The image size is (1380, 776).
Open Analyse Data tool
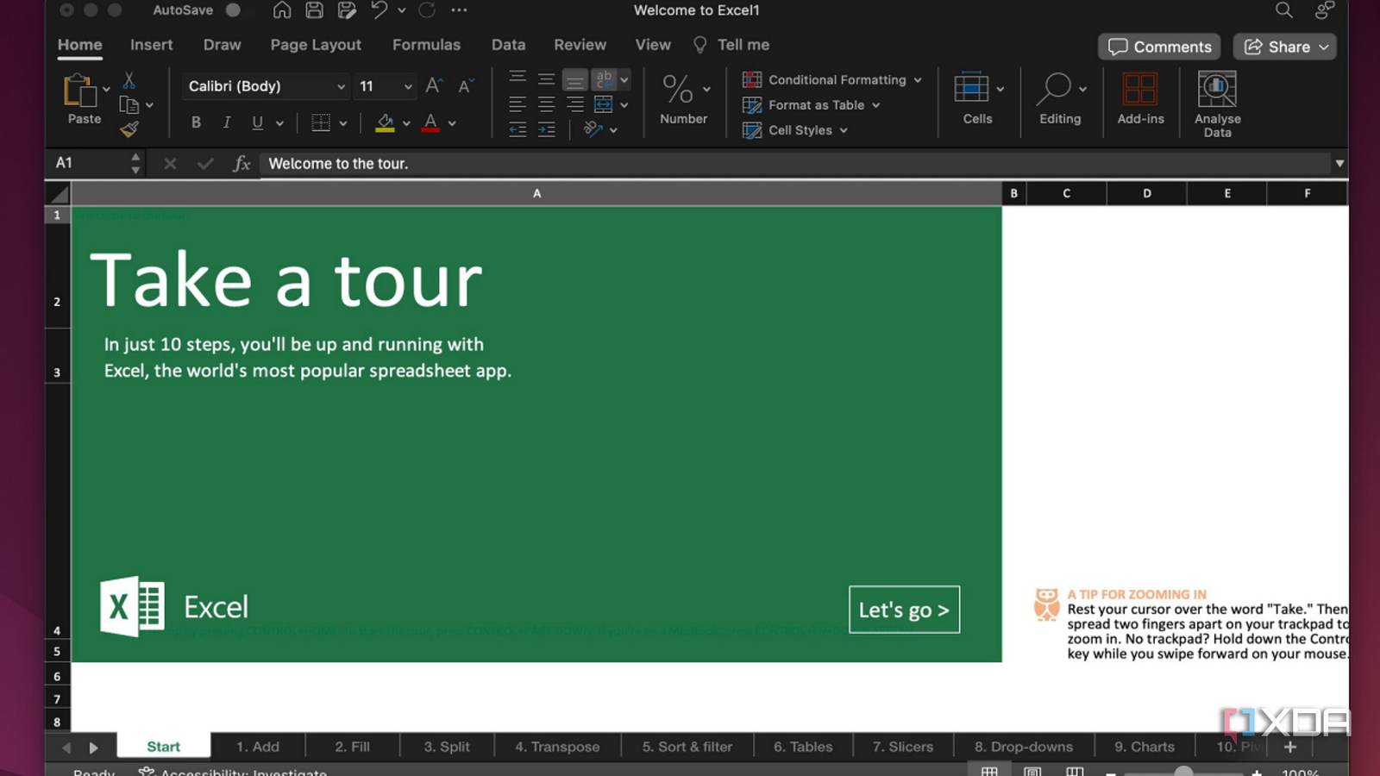pyautogui.click(x=1217, y=103)
